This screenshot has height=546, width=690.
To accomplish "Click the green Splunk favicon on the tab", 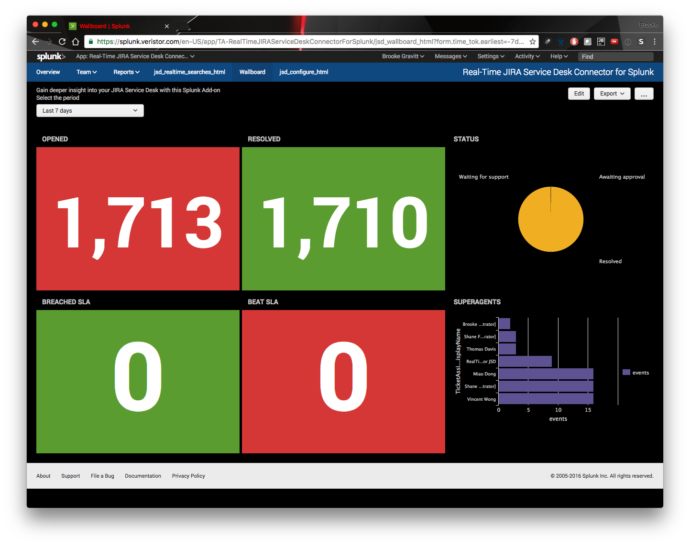I will 73,26.
